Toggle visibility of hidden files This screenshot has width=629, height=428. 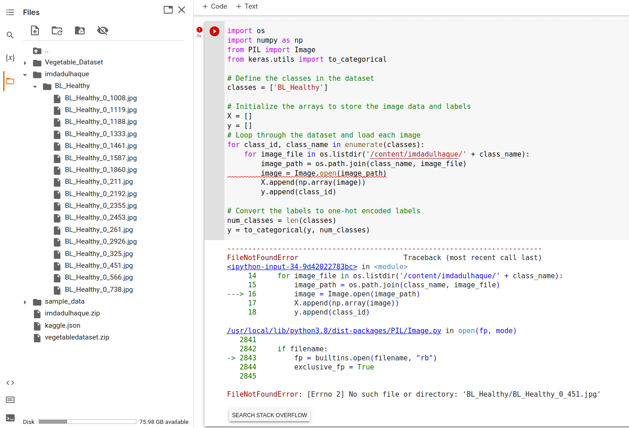(x=102, y=30)
